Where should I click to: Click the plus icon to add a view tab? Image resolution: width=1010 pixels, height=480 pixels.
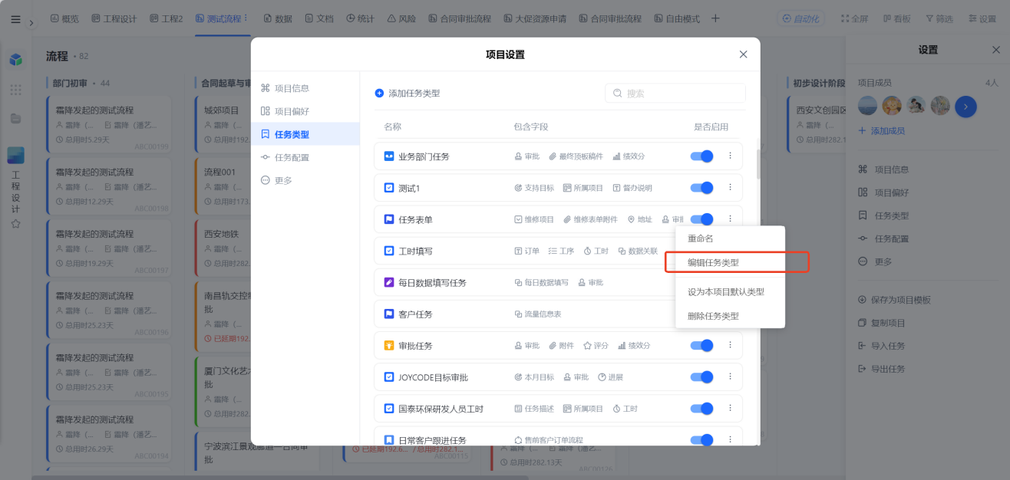pyautogui.click(x=715, y=18)
